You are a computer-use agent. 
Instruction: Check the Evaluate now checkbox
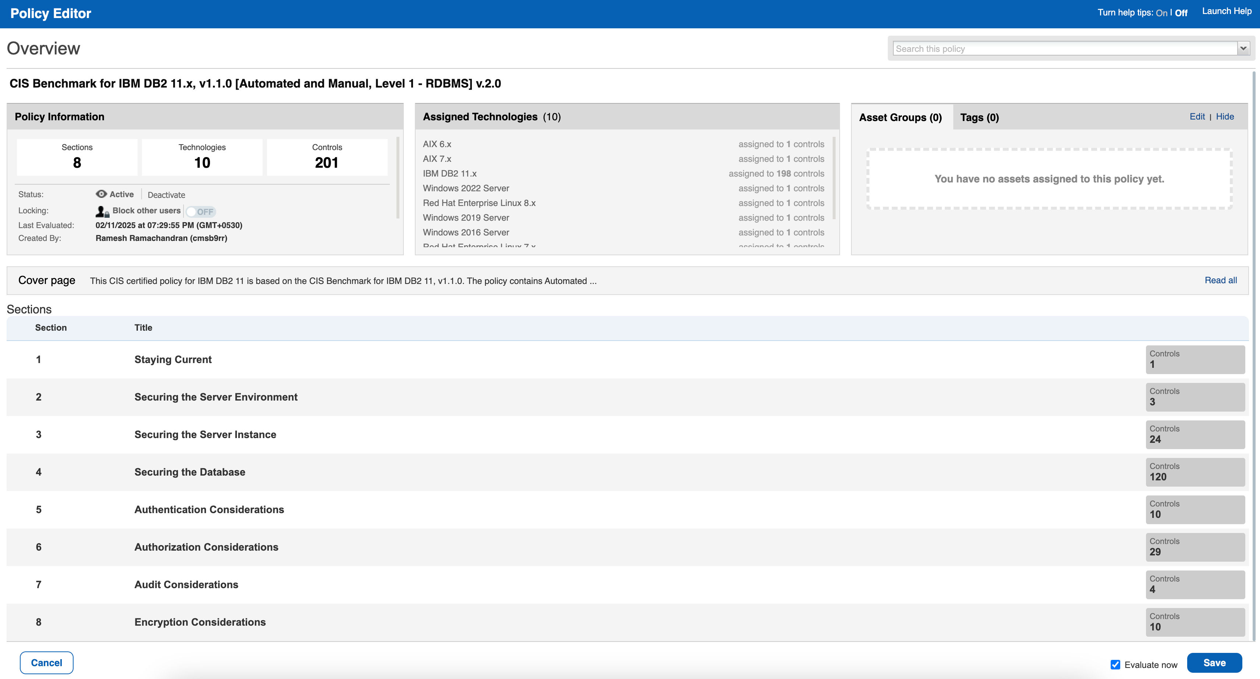[x=1115, y=664]
